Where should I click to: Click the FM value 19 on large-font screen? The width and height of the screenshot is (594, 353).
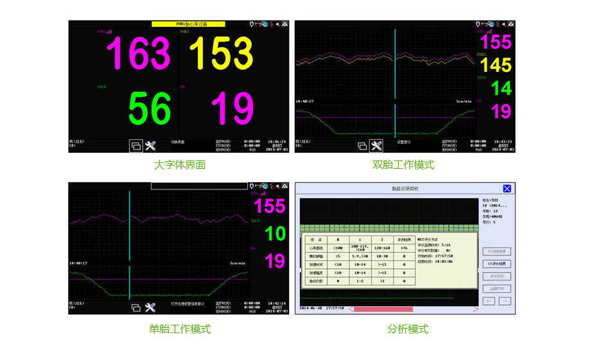[232, 108]
